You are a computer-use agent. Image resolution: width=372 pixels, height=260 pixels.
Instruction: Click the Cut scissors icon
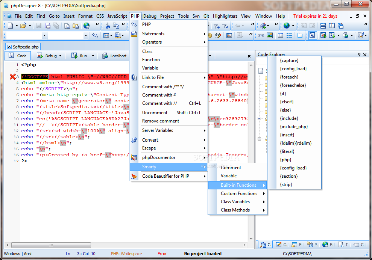coord(108,26)
